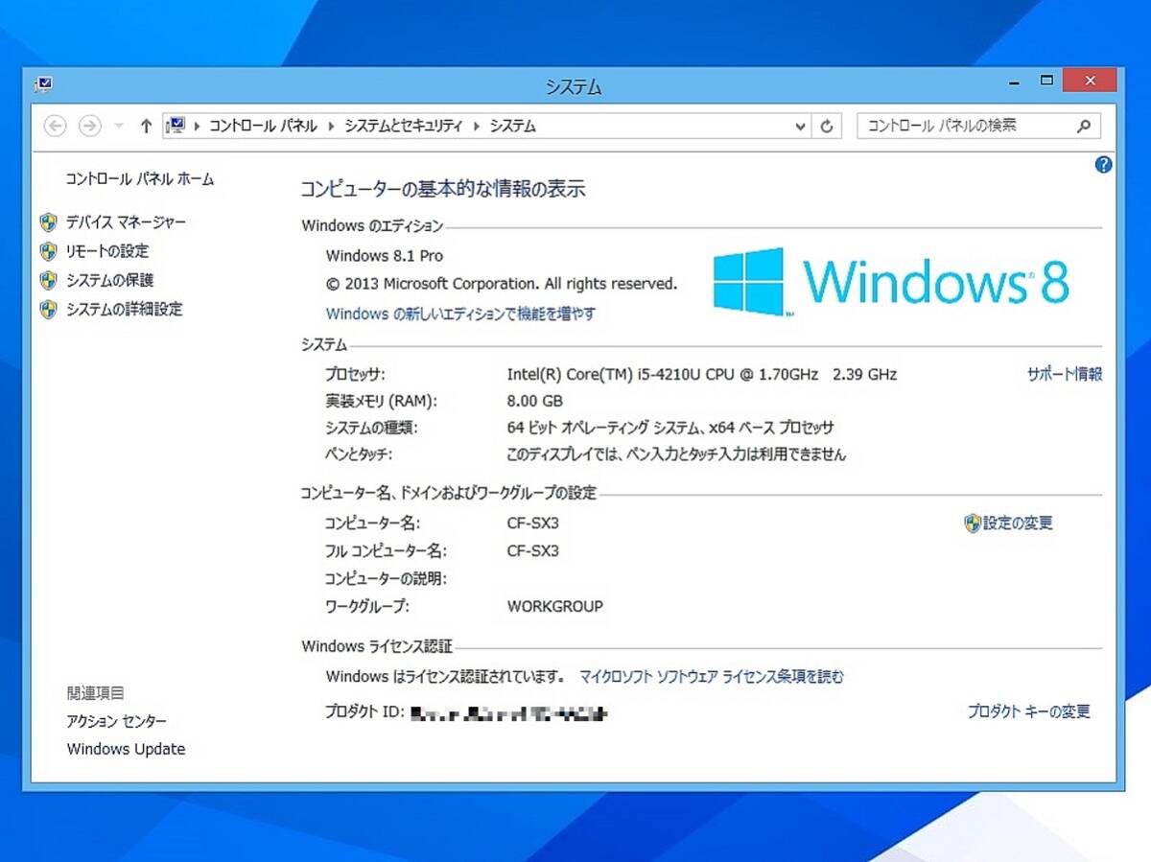This screenshot has width=1151, height=862.
Task: Expand arrow after システムとセキュリティ breadcrumb
Action: [x=477, y=126]
